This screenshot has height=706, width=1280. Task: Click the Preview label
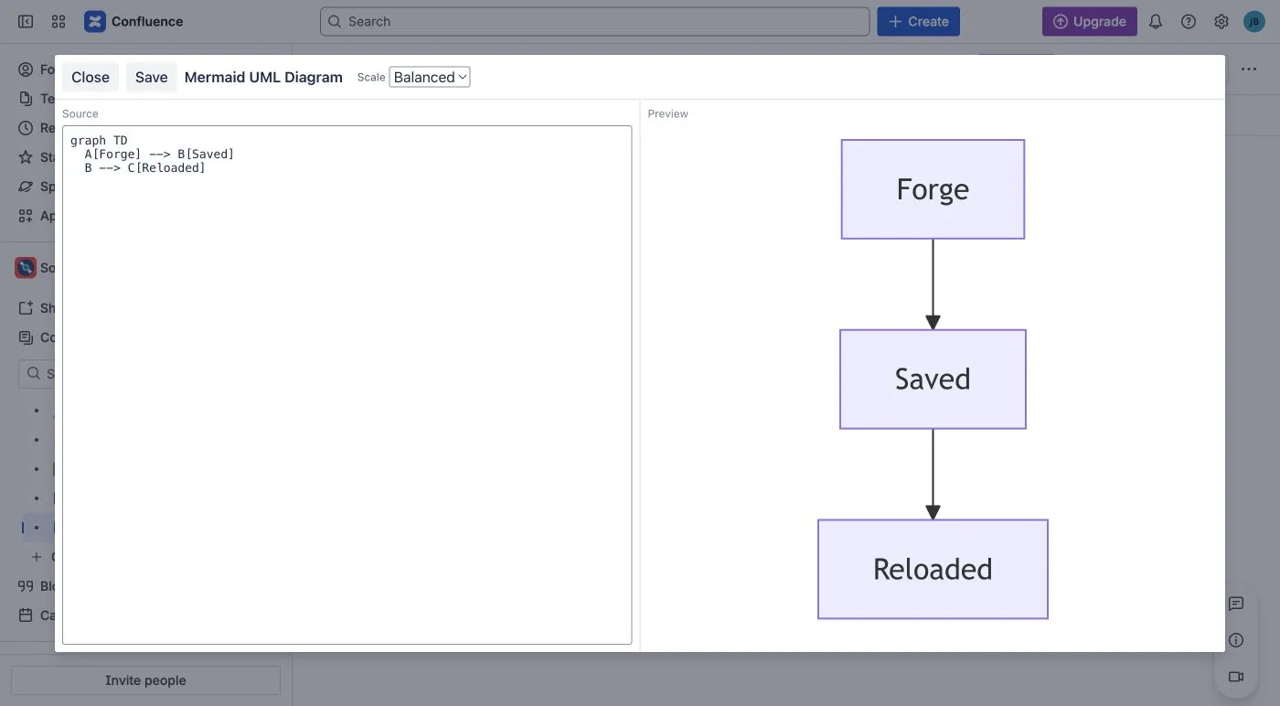click(x=668, y=114)
